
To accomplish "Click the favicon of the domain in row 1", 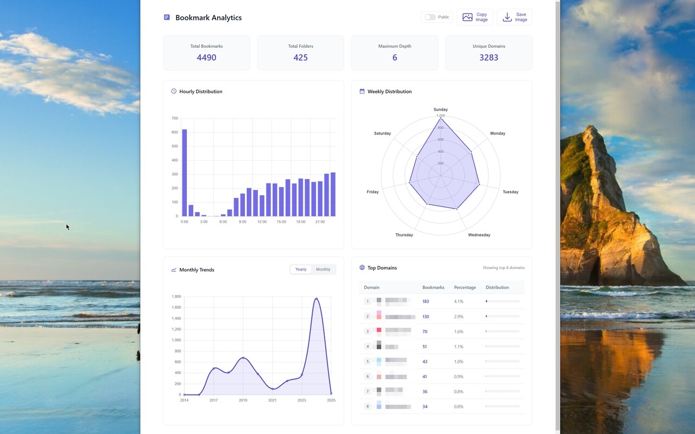I will [x=379, y=301].
